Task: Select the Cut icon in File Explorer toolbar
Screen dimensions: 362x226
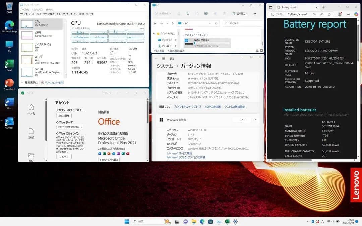Action: click(x=179, y=13)
